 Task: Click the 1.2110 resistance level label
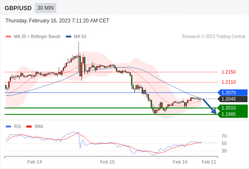pos(228,82)
